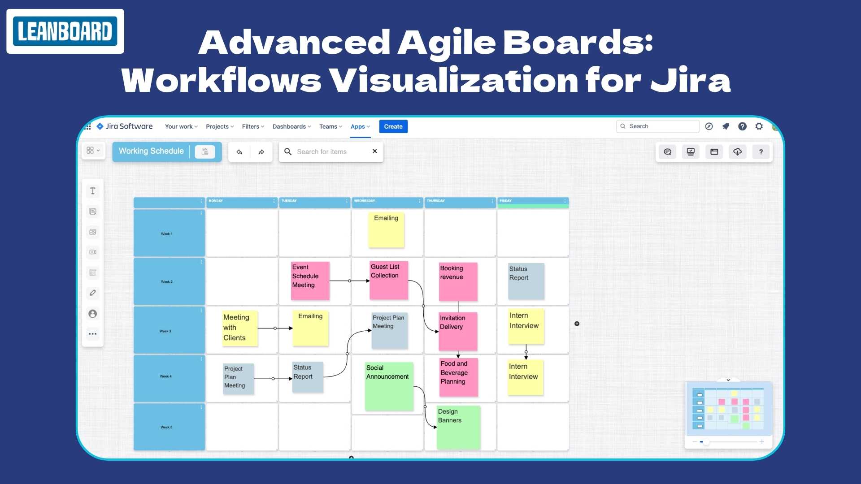Open the user avatar tool in sidebar

[92, 314]
